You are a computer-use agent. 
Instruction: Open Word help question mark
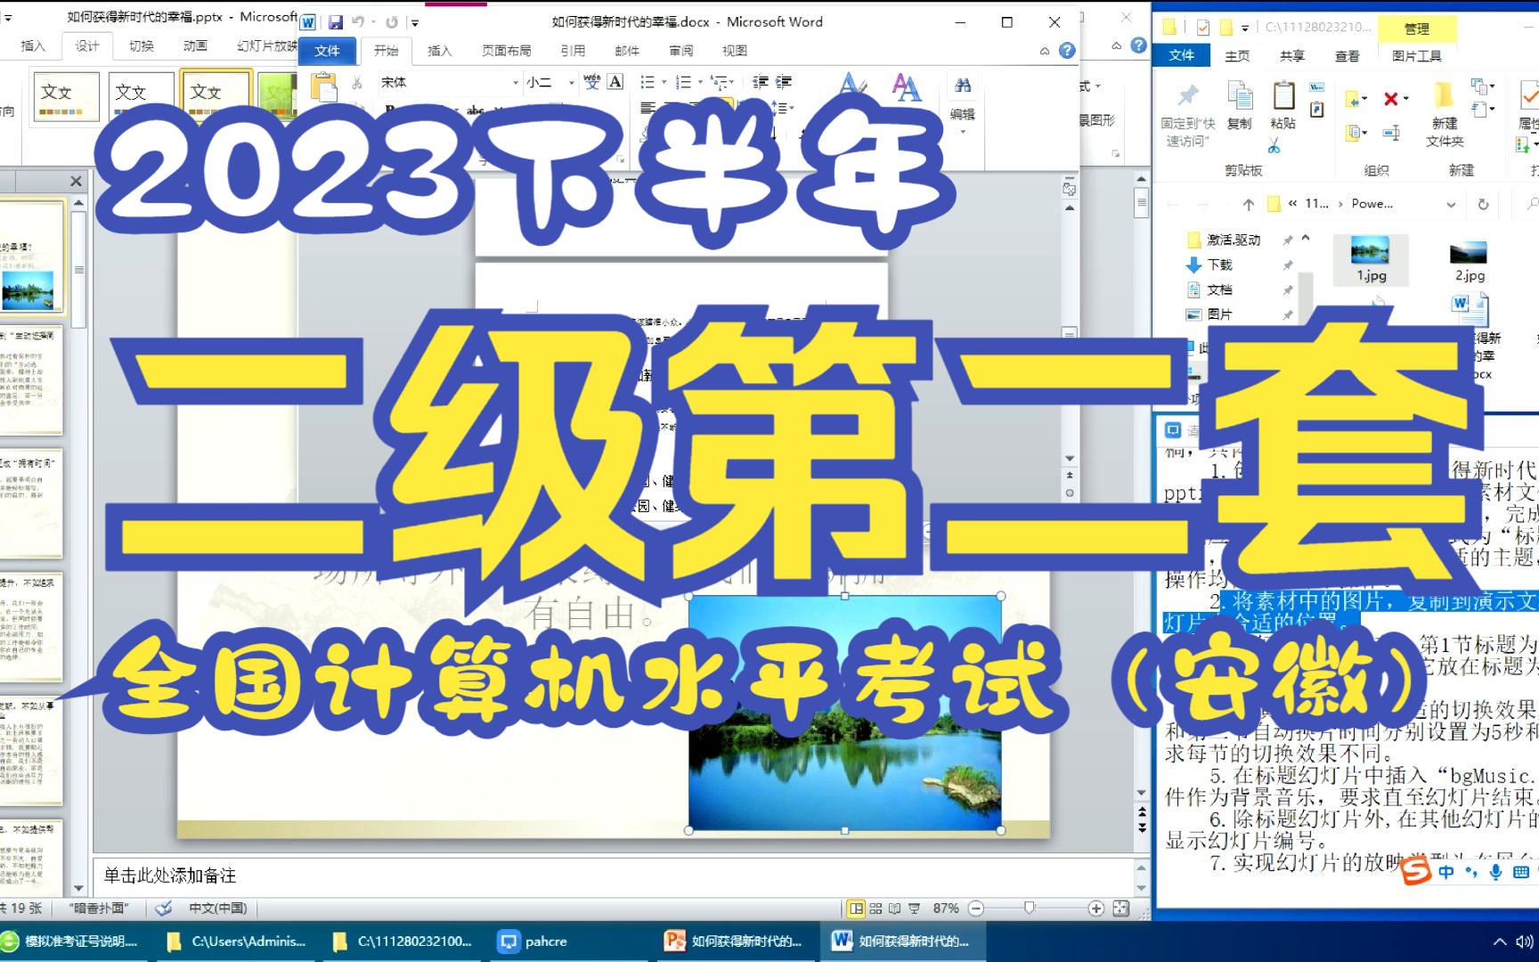point(1067,51)
